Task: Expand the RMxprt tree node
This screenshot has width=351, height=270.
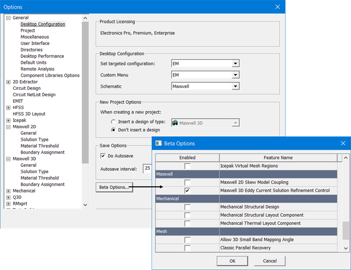Action: tap(8, 204)
